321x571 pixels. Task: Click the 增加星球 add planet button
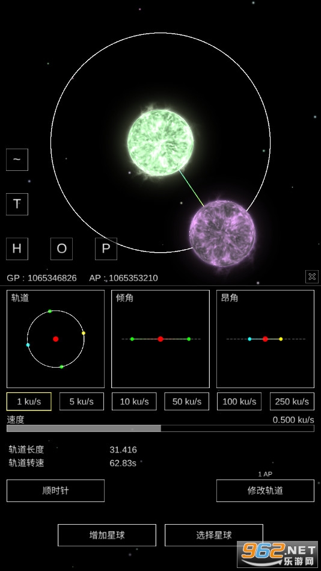tap(107, 535)
